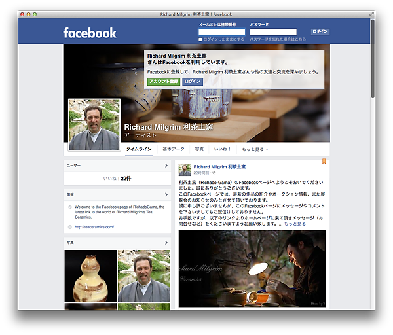Expand the ユーザー section chevron
Viewport: 393px width, 335px height.
point(166,166)
